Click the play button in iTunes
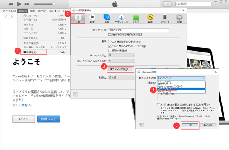 pyautogui.click(x=19, y=4)
